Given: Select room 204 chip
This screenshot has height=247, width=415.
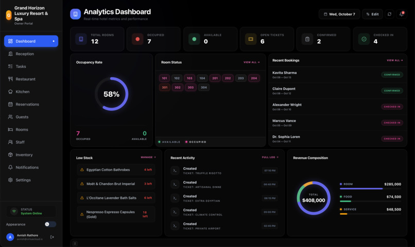Looking at the screenshot, I should pos(254,78).
